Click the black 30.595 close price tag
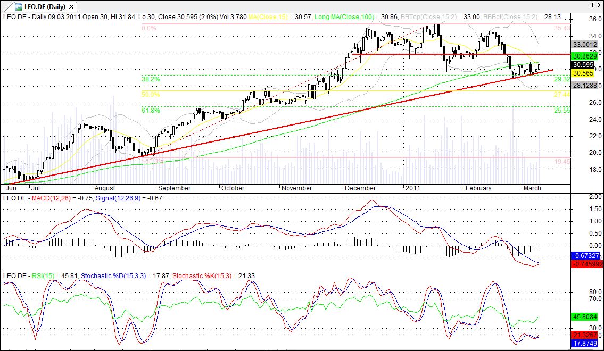This screenshot has height=351, width=604. tap(584, 65)
